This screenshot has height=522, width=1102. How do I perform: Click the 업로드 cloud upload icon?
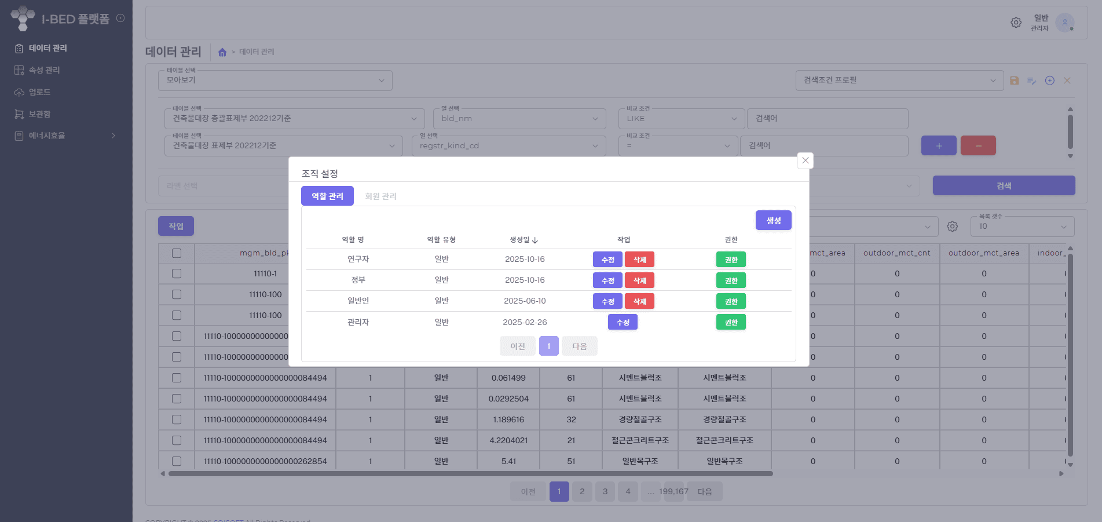19,92
